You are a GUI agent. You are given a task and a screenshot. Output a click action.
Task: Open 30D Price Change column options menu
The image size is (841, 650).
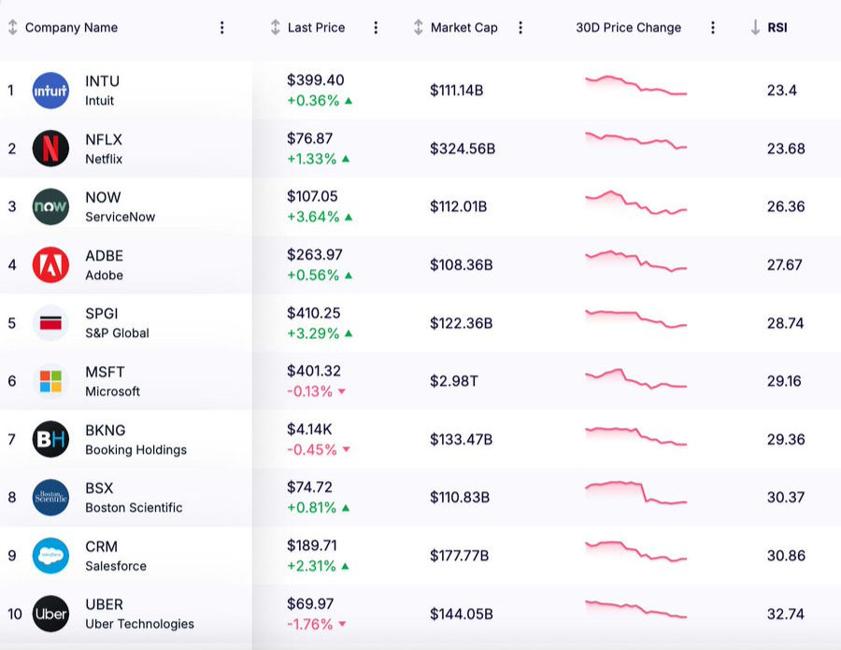coord(712,27)
